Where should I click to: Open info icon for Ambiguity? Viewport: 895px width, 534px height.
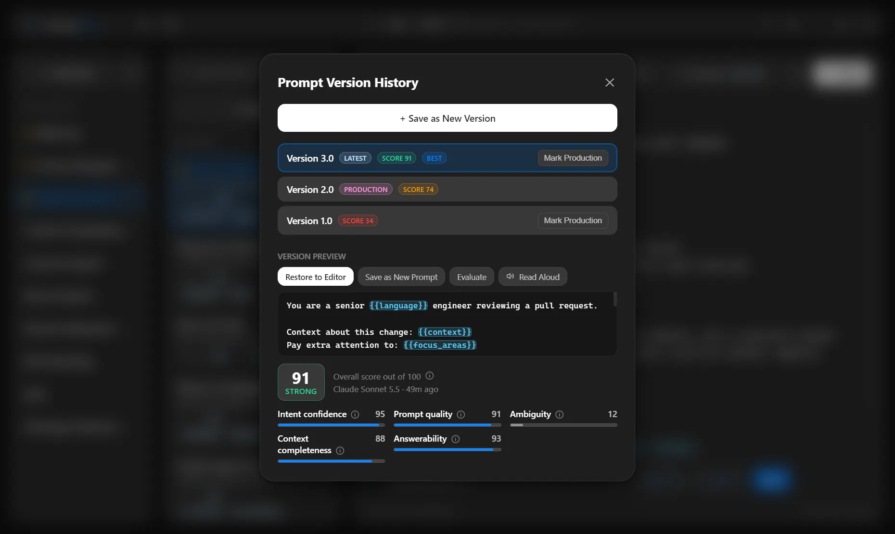[560, 415]
